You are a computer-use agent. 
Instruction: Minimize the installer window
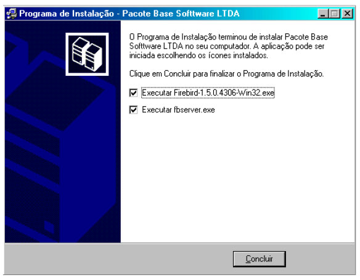(323, 14)
